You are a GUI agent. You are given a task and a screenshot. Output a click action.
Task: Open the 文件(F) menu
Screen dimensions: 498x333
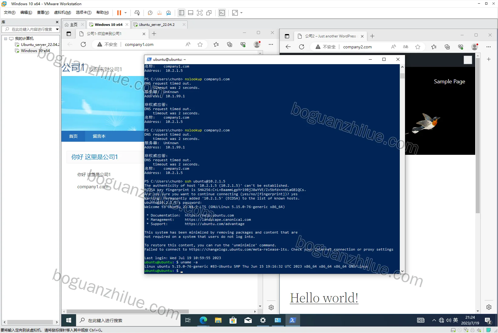point(9,12)
